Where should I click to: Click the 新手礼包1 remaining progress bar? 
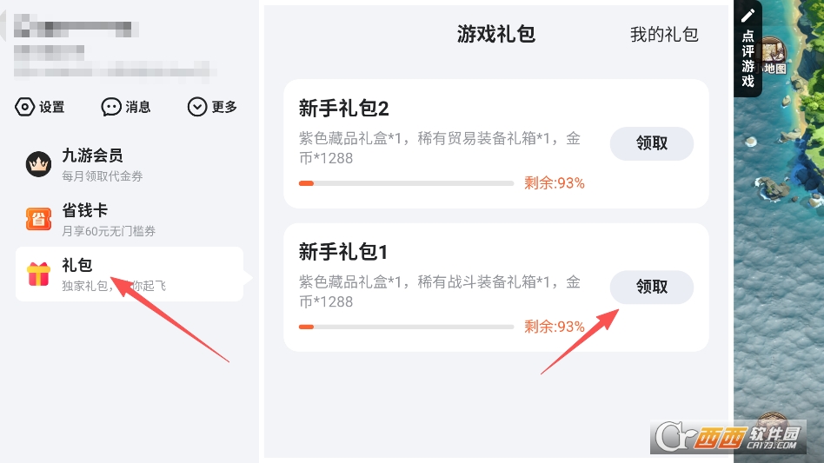coord(406,327)
